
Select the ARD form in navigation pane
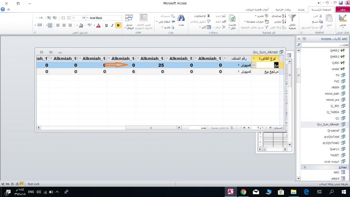(x=339, y=173)
